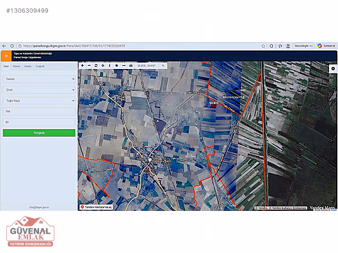338x253 pixels.
Task: Click the block number field showing 108
Action: point(39,111)
